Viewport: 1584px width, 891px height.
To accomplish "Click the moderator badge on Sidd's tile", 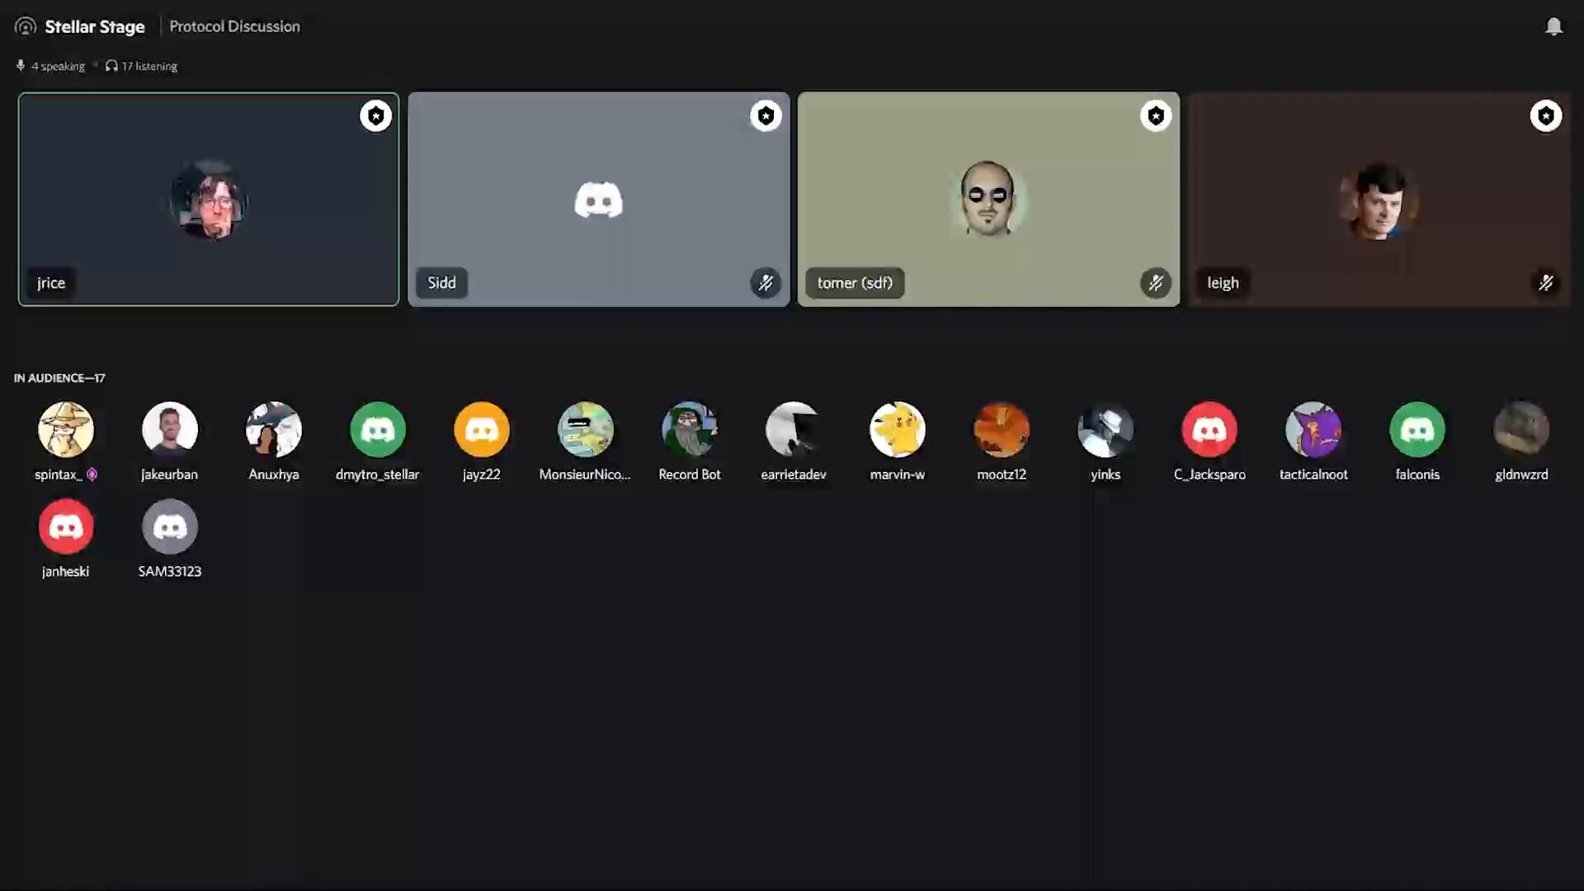I will tap(766, 115).
